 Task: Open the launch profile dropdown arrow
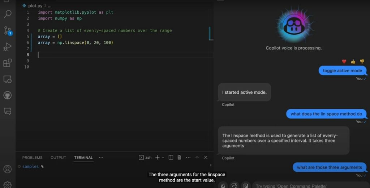pyautogui.click(x=163, y=158)
